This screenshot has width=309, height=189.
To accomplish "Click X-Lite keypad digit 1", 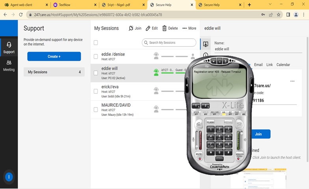I will [x=210, y=129].
